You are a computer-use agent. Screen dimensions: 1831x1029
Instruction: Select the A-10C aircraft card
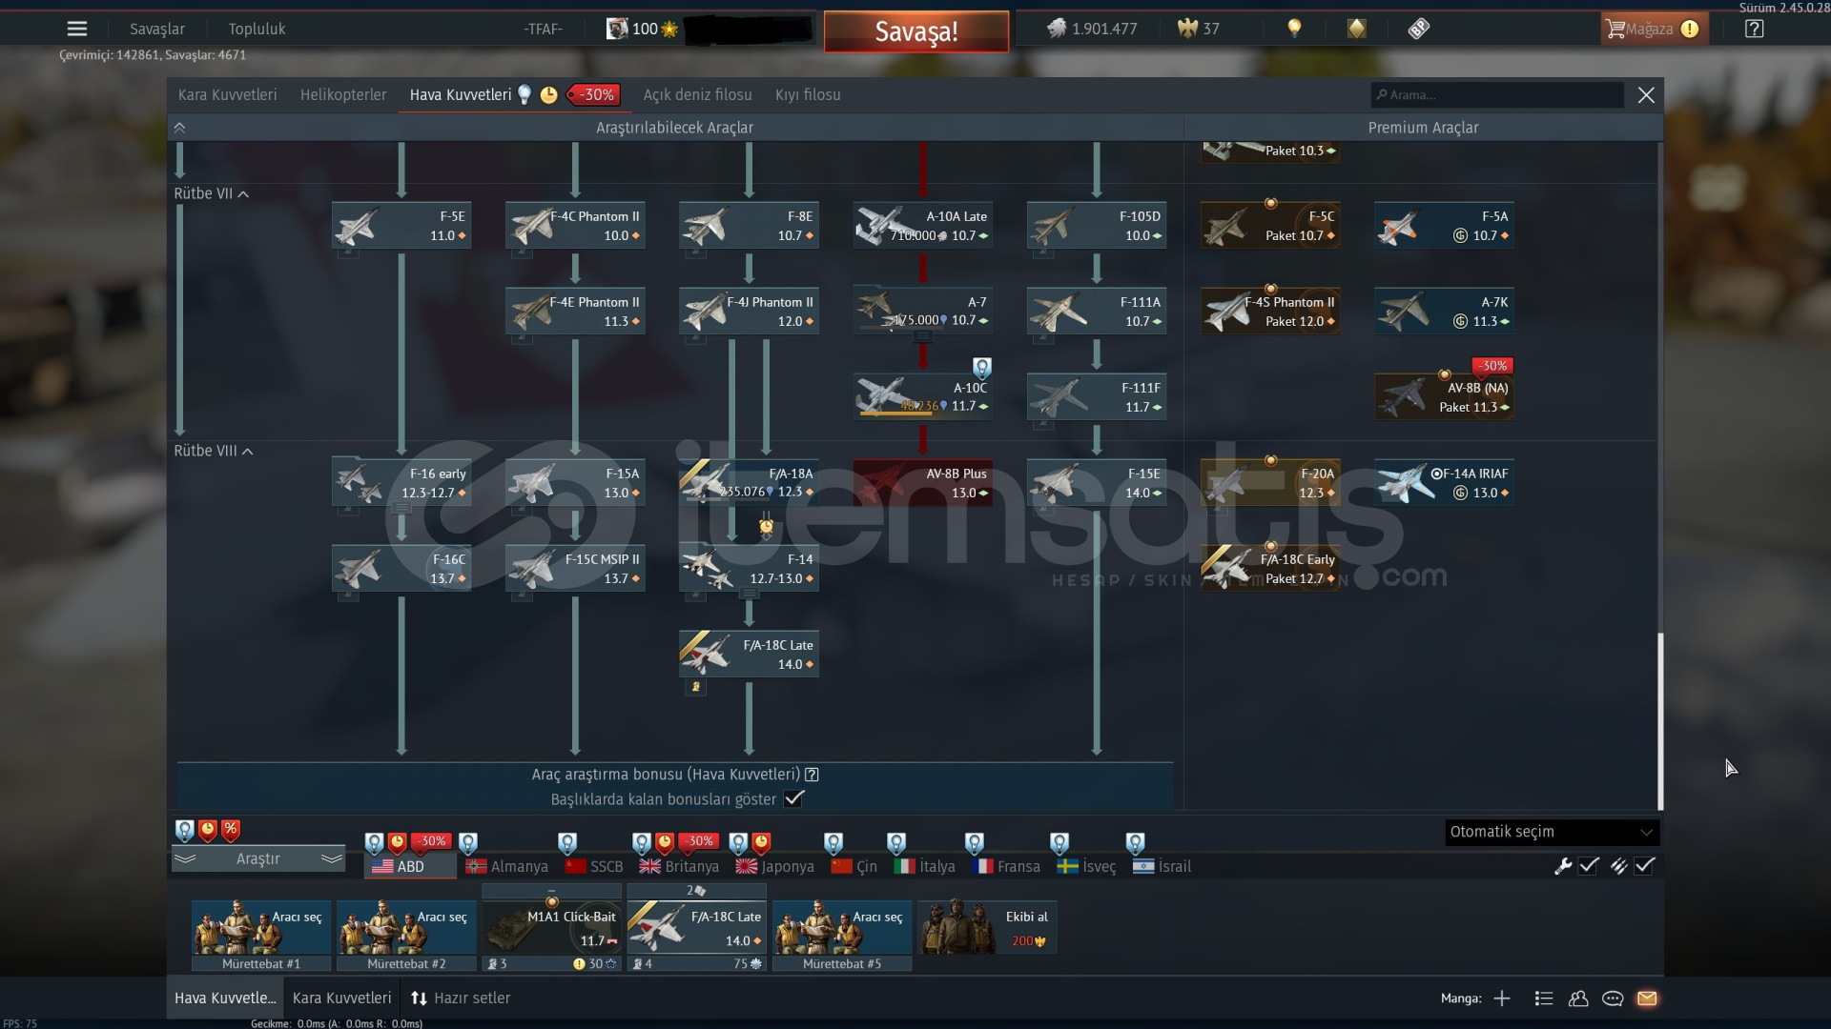(922, 396)
